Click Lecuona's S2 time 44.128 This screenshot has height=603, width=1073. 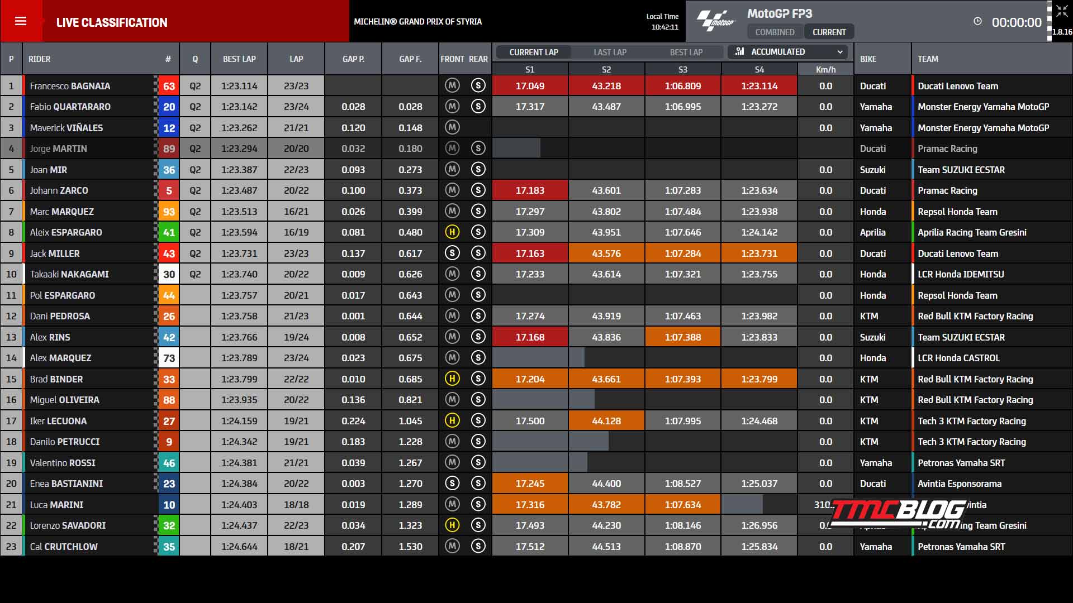606,421
